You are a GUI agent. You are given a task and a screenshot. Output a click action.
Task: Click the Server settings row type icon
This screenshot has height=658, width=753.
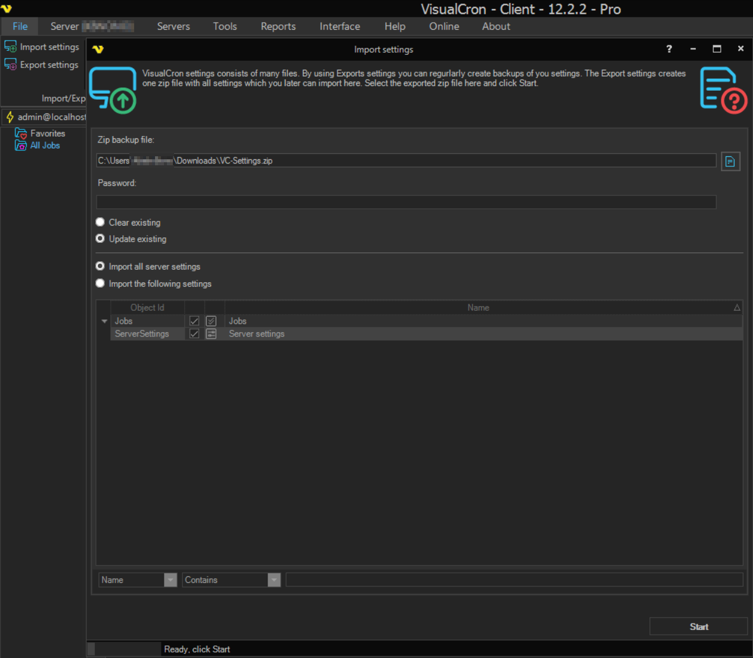point(211,334)
